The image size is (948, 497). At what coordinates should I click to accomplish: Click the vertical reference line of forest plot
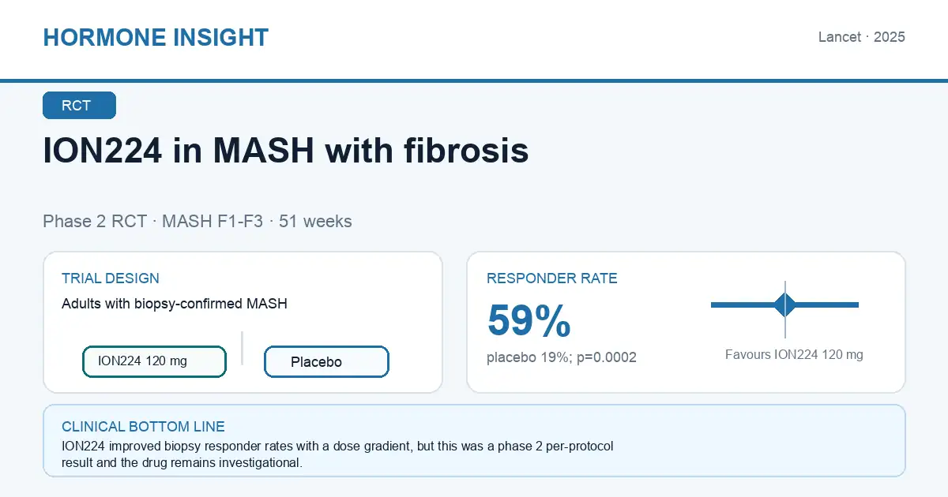pyautogui.click(x=785, y=309)
